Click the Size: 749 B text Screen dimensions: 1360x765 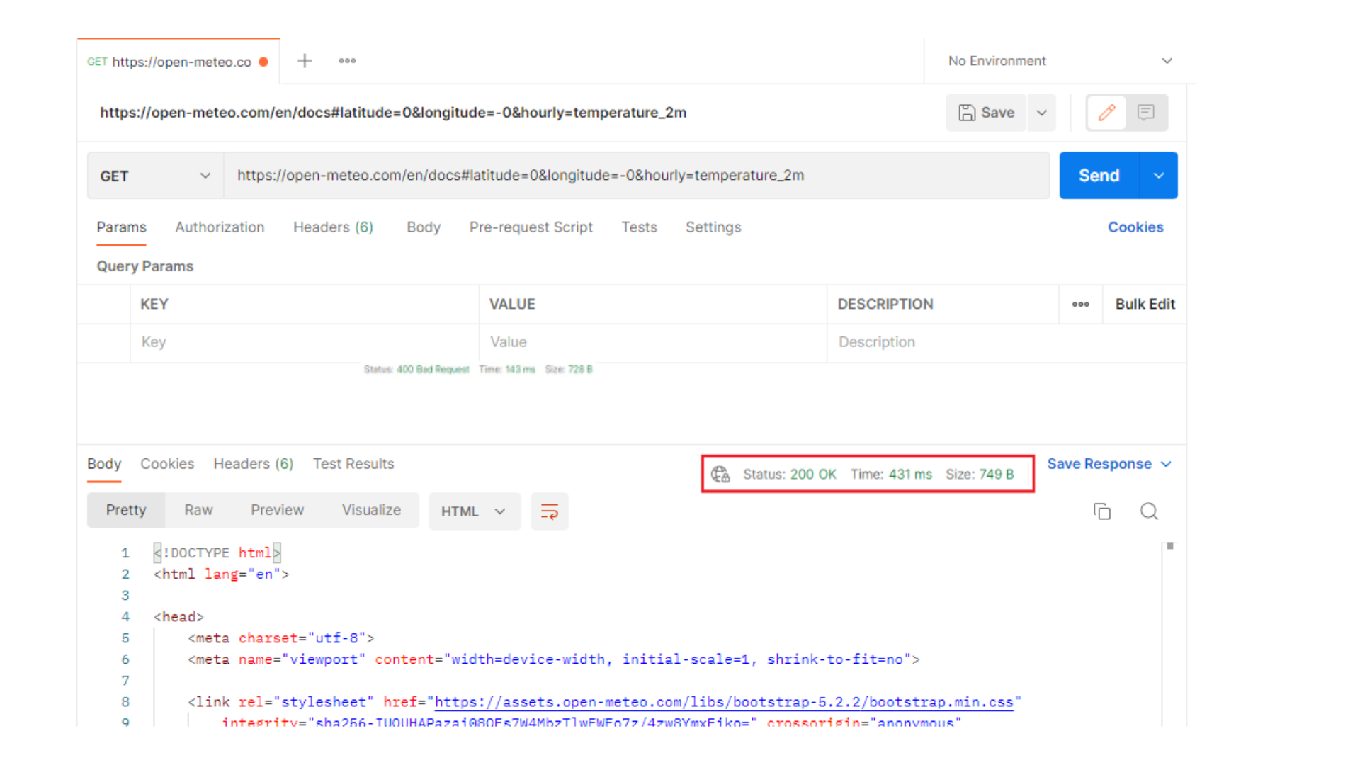[980, 475]
